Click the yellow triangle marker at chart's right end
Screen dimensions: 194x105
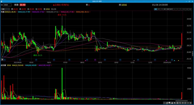179,60
